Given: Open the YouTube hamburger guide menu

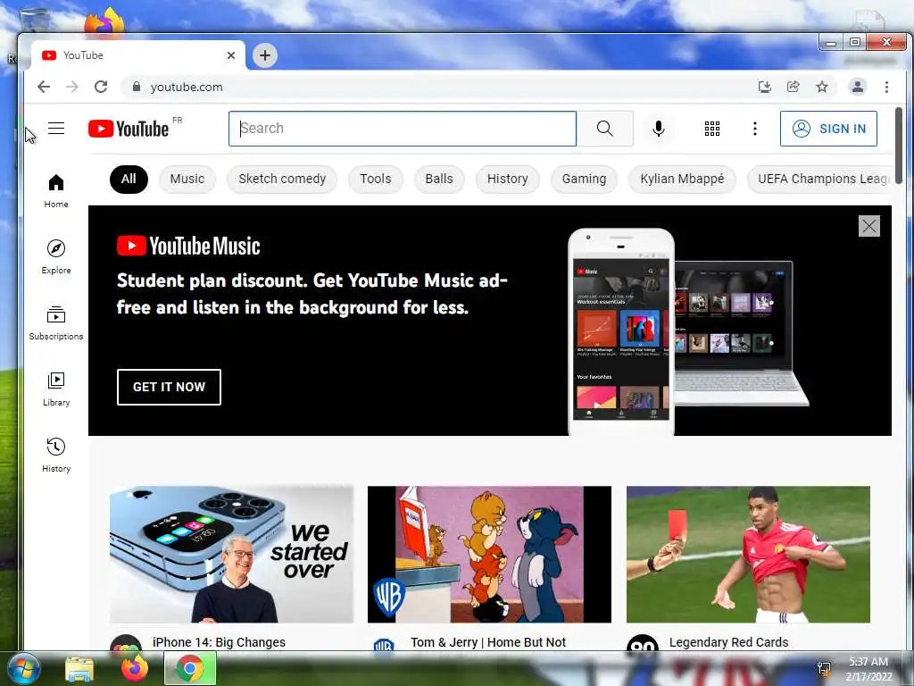Looking at the screenshot, I should click(56, 129).
